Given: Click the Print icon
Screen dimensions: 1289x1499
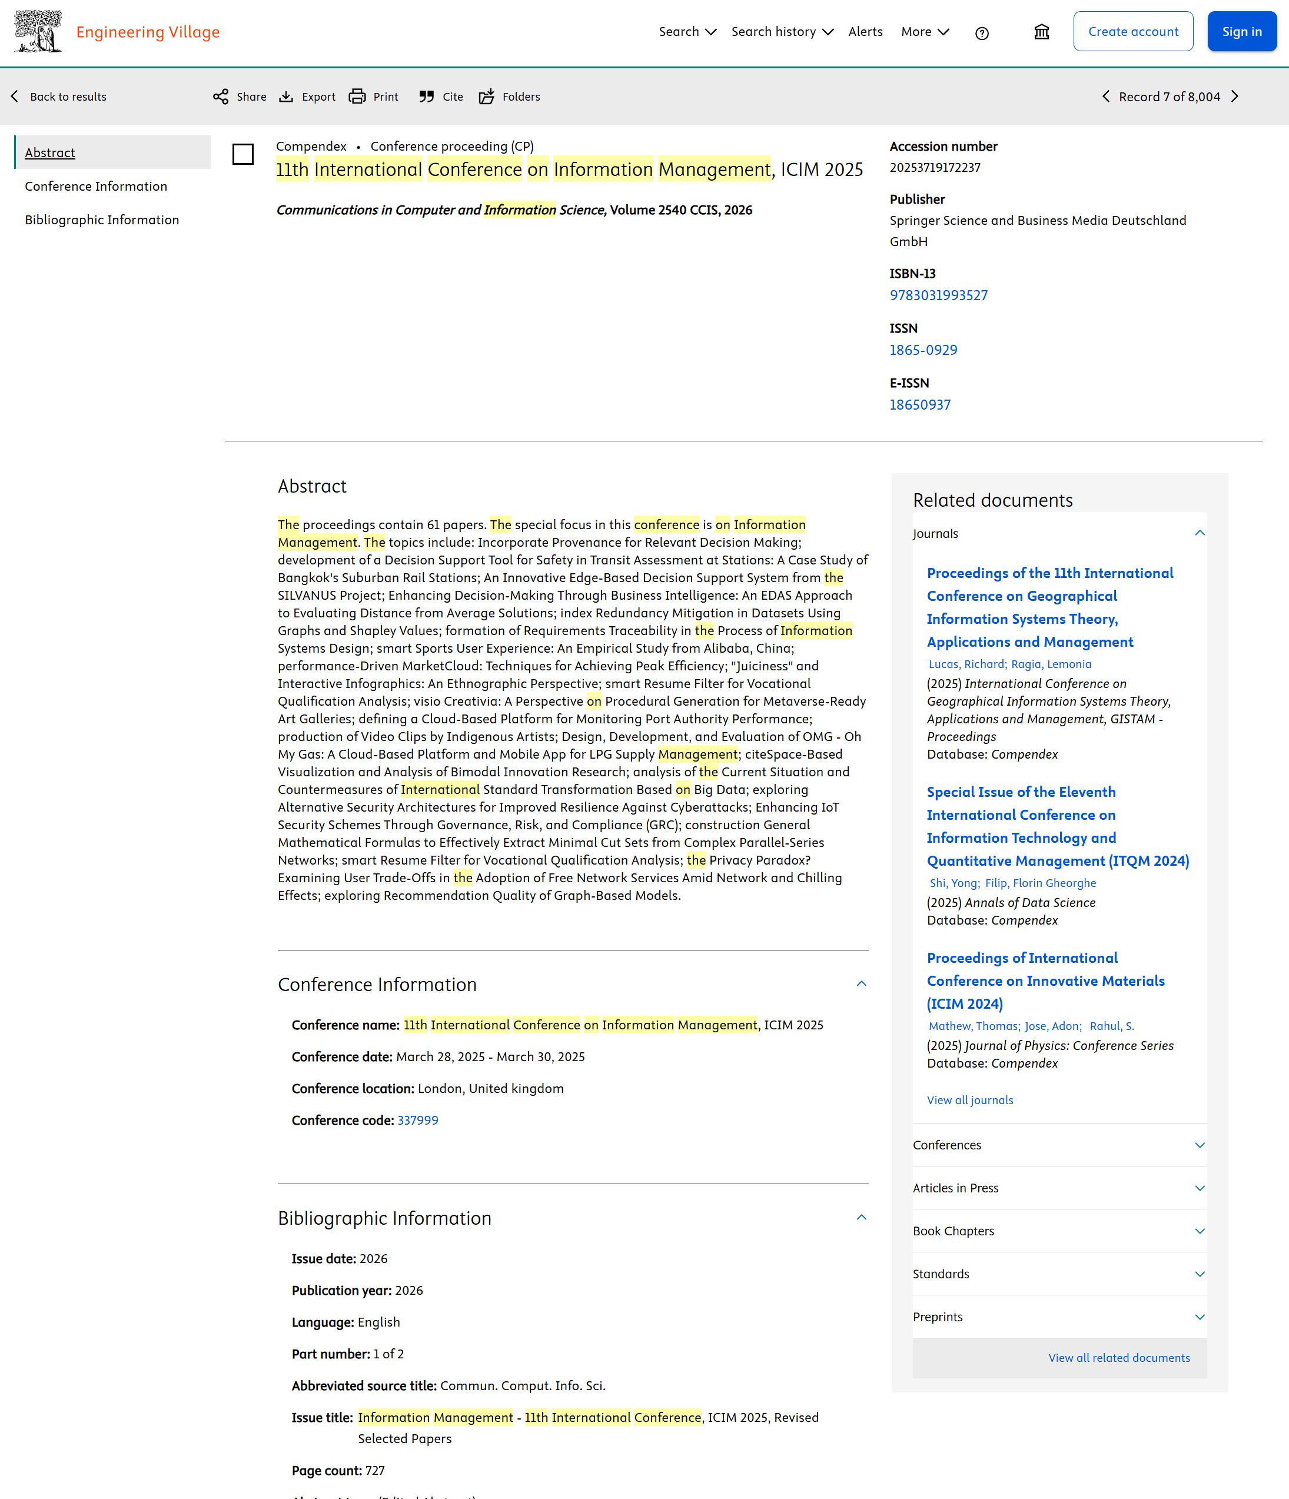Looking at the screenshot, I should coord(357,96).
